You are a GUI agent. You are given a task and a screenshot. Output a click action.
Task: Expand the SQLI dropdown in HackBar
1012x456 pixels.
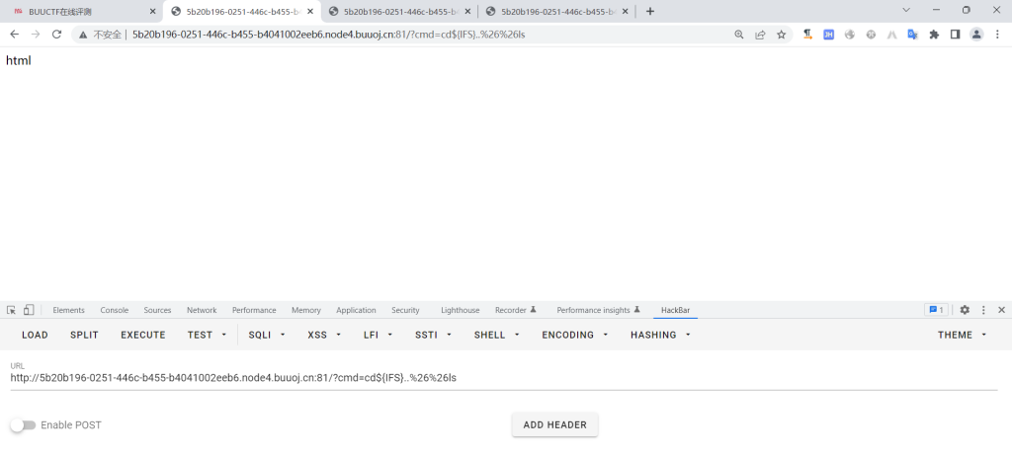(x=267, y=335)
